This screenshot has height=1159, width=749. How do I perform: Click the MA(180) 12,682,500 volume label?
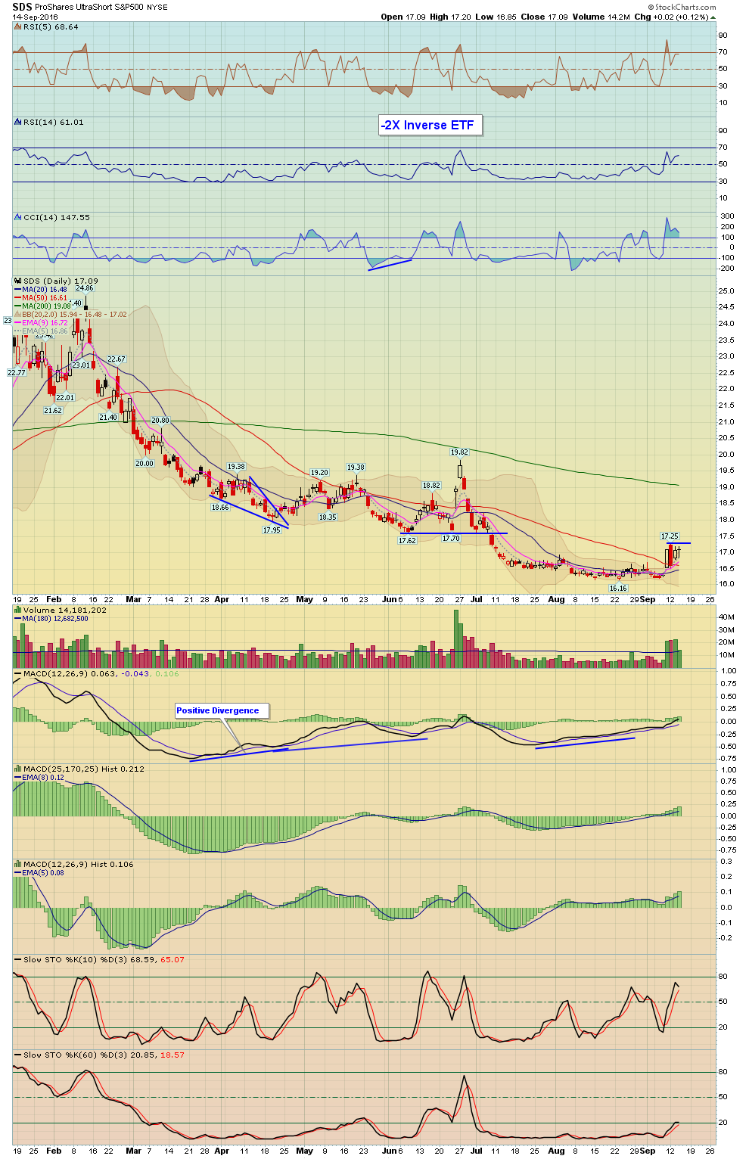(x=55, y=619)
